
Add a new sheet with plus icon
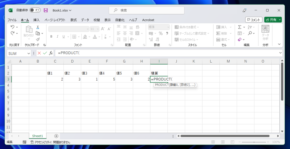pos(56,136)
